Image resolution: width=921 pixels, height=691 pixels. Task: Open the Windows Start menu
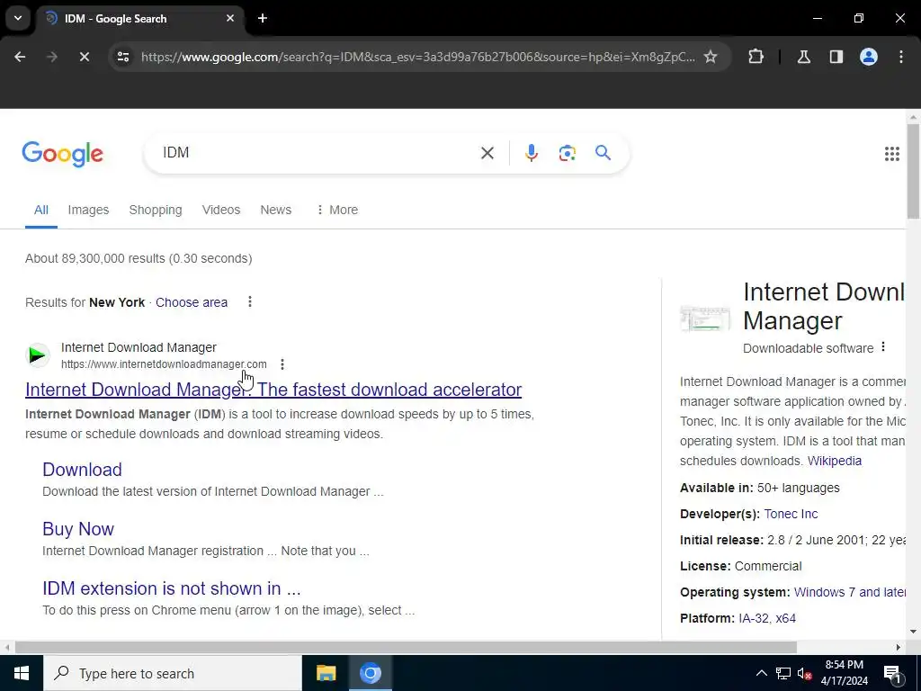(22, 673)
